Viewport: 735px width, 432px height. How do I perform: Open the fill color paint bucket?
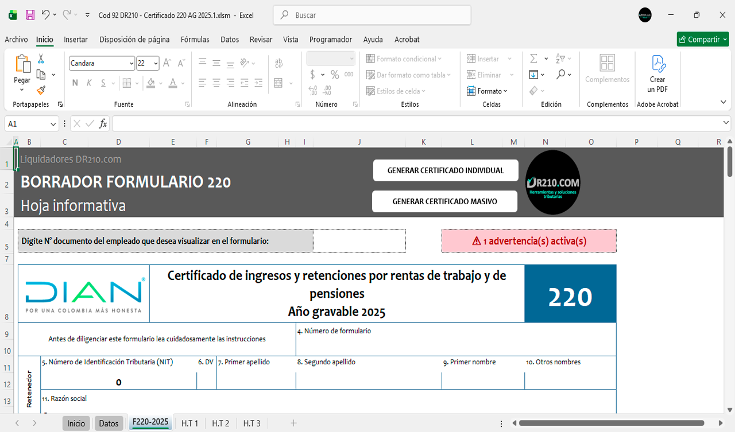point(150,83)
